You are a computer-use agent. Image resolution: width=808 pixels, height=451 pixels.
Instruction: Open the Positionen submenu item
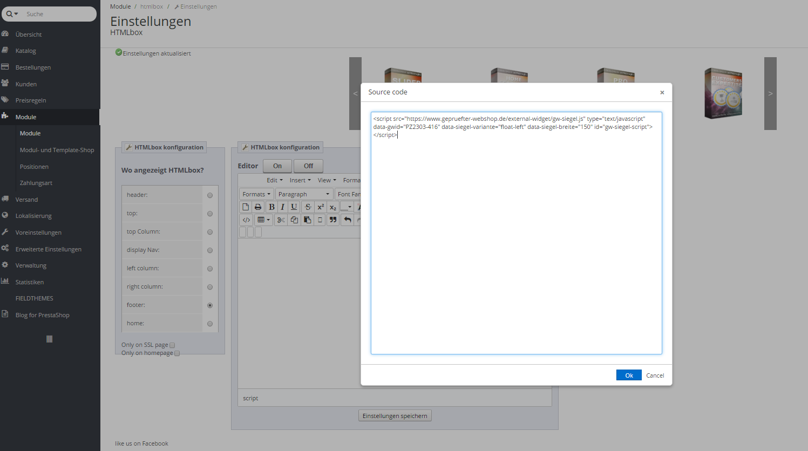click(x=34, y=167)
